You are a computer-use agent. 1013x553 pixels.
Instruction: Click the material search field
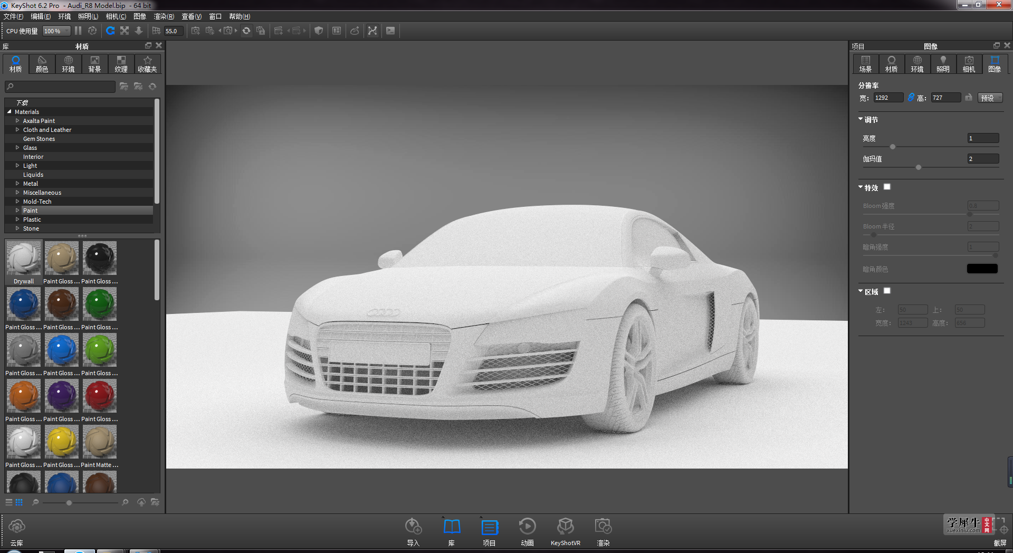coord(60,87)
